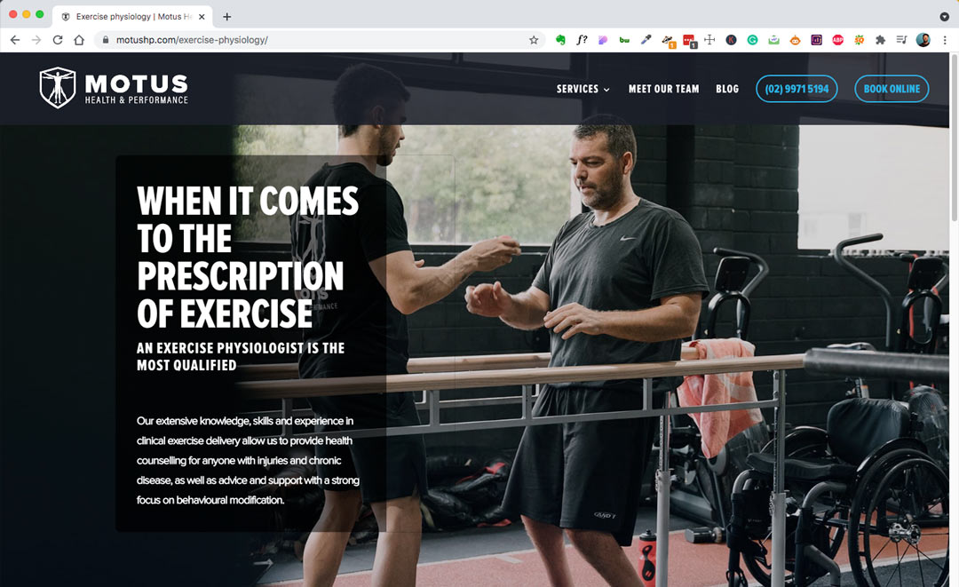The image size is (959, 587).
Task: Activate the eyedropper color picker extension
Action: point(646,40)
